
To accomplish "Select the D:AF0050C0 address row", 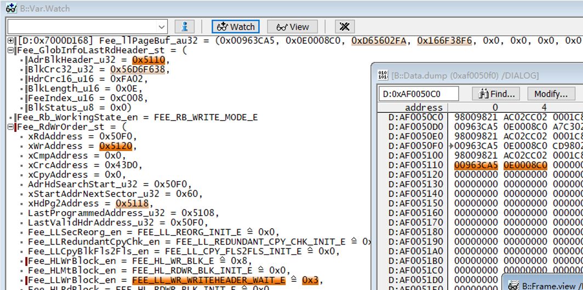I will tap(416, 117).
